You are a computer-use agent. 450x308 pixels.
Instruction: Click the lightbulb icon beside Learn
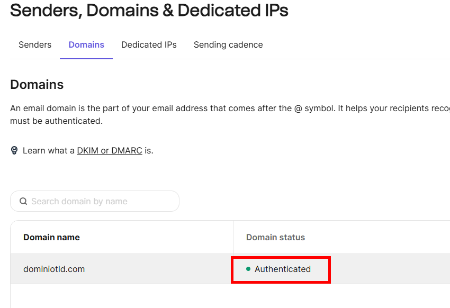tap(14, 150)
